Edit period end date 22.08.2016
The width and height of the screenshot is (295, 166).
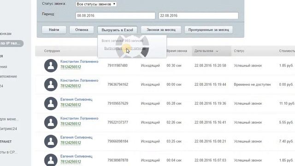199,16
